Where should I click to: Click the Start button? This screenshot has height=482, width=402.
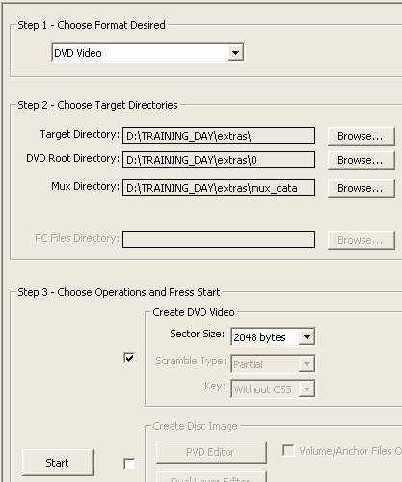point(58,463)
